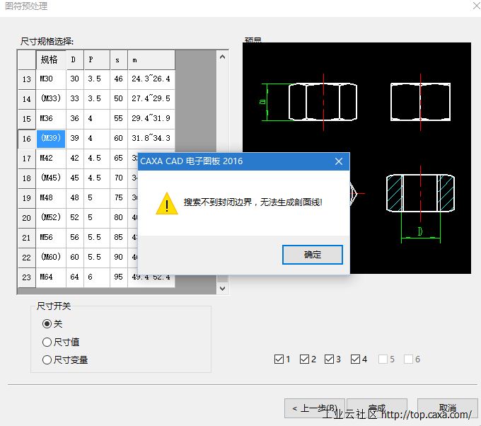Toggle view checkbox 4
Image resolution: width=481 pixels, height=426 pixels.
(x=355, y=359)
